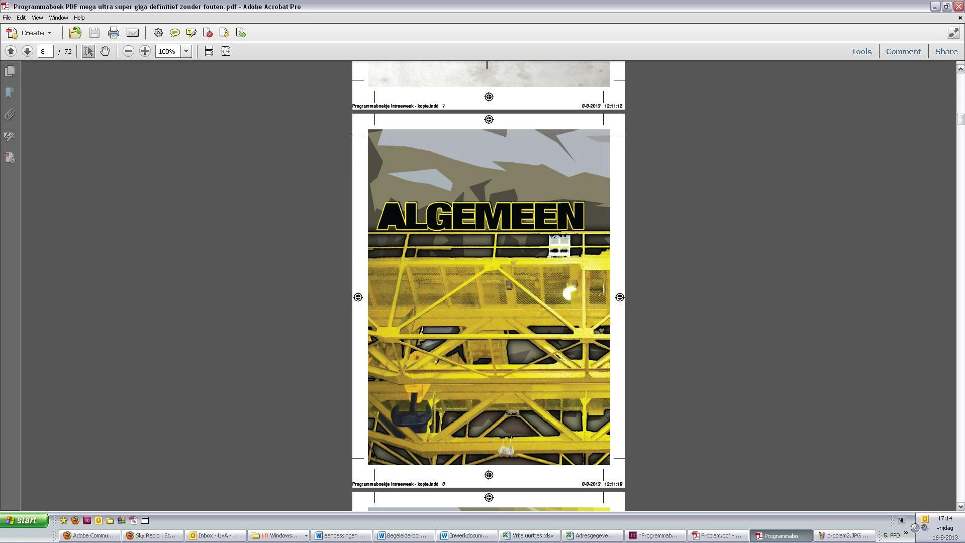Toggle the Select text tool
This screenshot has height=543, width=965.
pyautogui.click(x=88, y=51)
